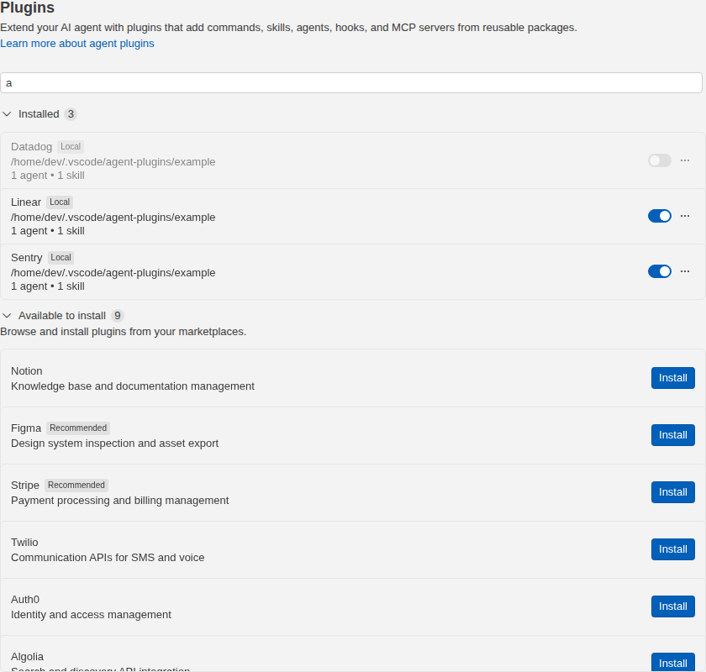
Task: Click the Local badge next to Linear
Action: click(x=60, y=202)
